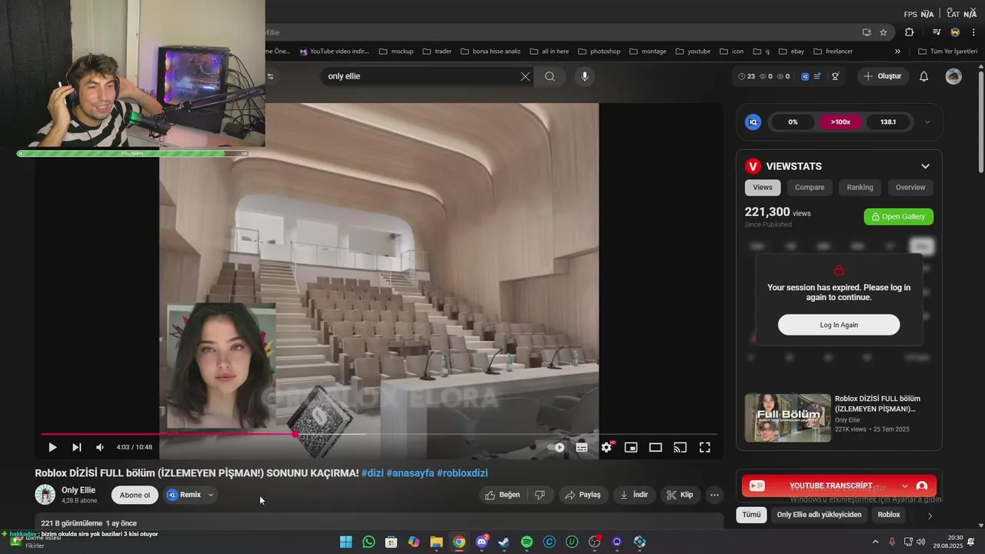
Task: Expand the Remix dropdown arrow
Action: click(210, 495)
